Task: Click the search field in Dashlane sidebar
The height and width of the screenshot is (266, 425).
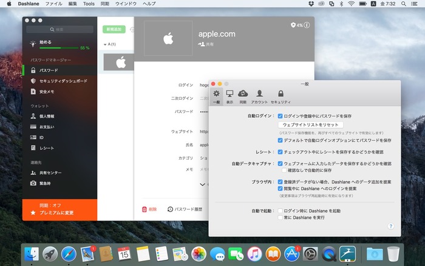Action: tap(60, 29)
